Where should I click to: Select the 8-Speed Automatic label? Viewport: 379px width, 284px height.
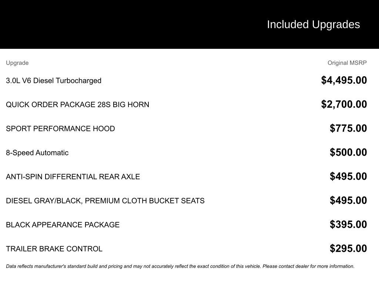tap(37, 153)
